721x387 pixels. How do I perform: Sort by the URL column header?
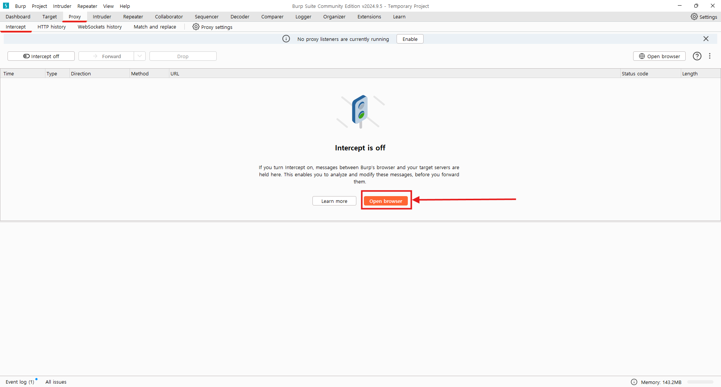click(394, 73)
